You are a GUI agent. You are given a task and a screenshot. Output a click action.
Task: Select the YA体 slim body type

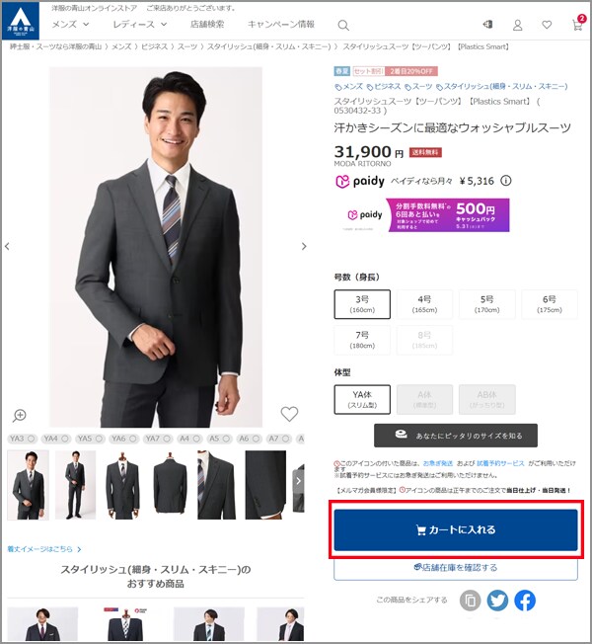[x=362, y=399]
